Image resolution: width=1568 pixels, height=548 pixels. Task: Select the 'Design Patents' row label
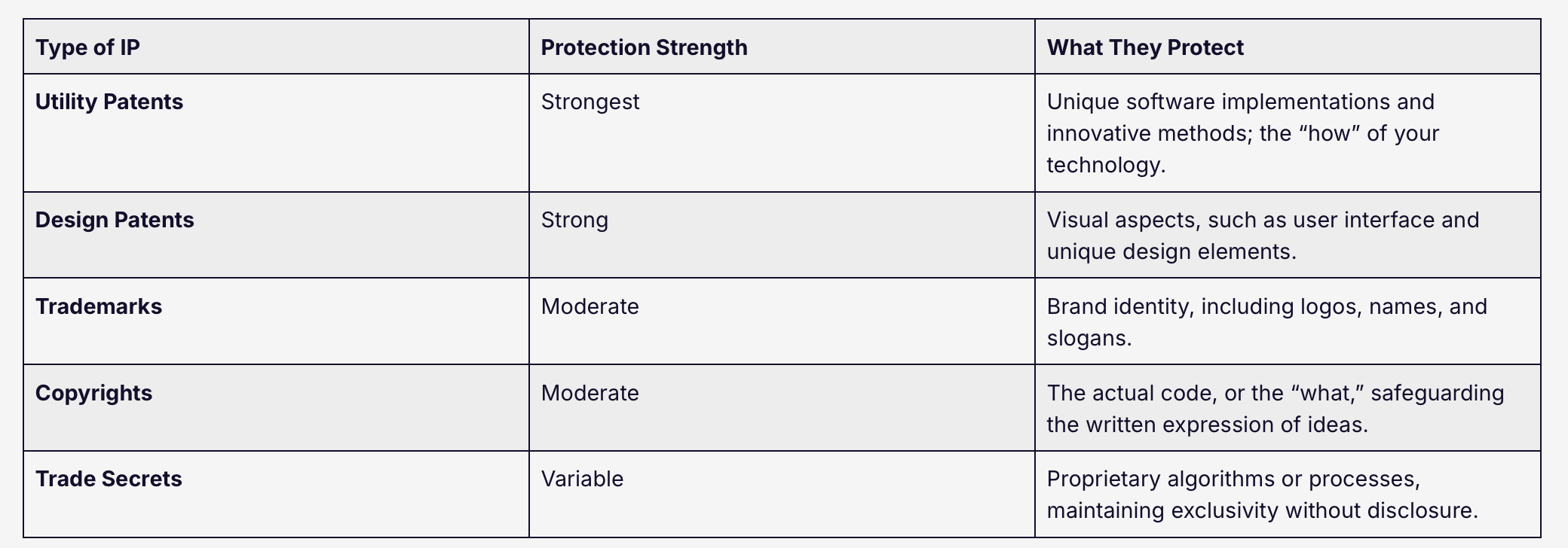[115, 220]
